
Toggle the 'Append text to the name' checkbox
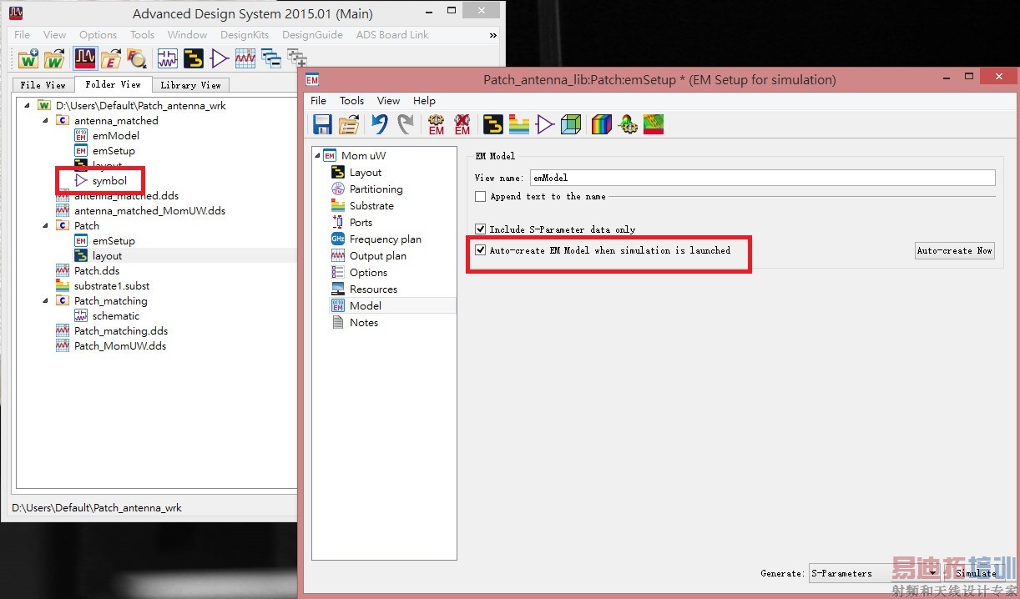(480, 196)
